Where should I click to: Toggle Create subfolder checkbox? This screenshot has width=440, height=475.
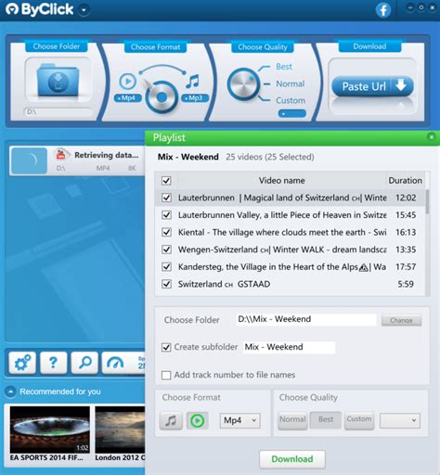tap(166, 347)
